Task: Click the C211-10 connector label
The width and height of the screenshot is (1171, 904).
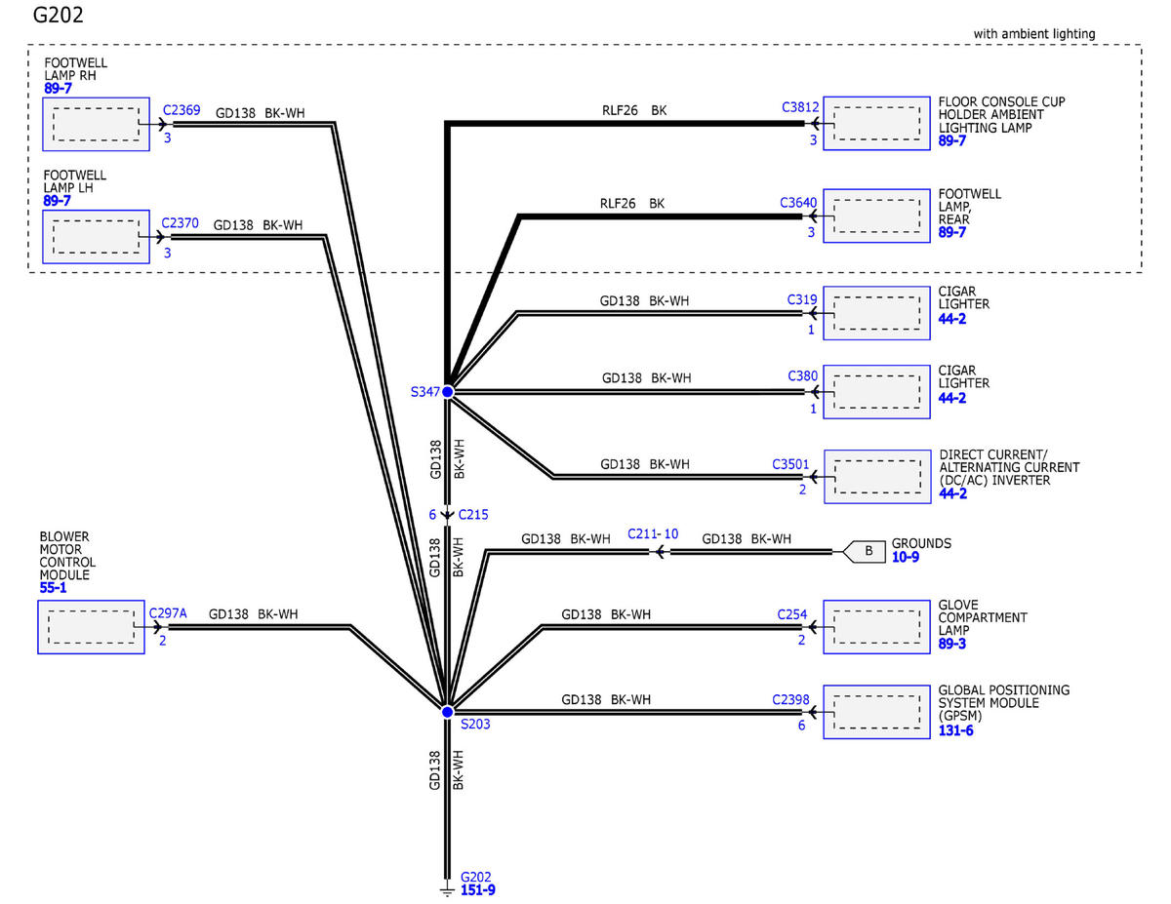Action: [x=653, y=534]
